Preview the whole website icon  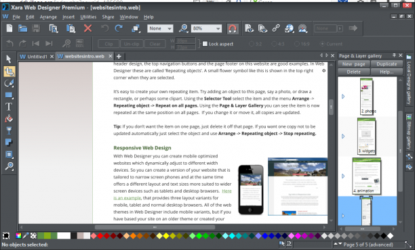tap(262, 28)
